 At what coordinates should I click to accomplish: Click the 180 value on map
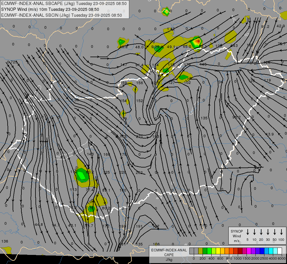[x=123, y=190]
